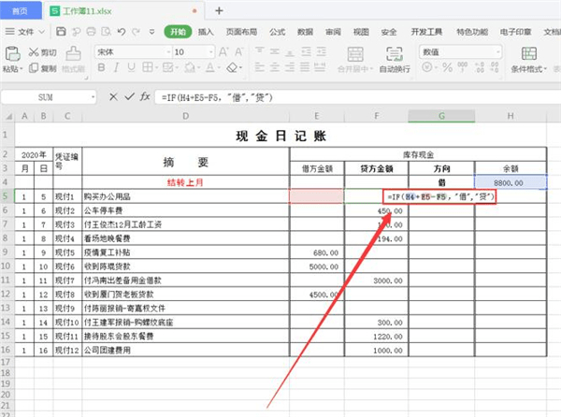Screen dimensions: 561x417
Task: Click the Paste clipboard icon
Action: click(12, 53)
